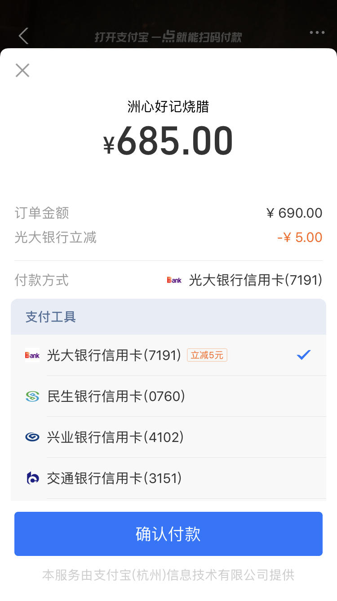This screenshot has height=601, width=337.
Task: Tap the 支付工具 section header
Action: [168, 317]
